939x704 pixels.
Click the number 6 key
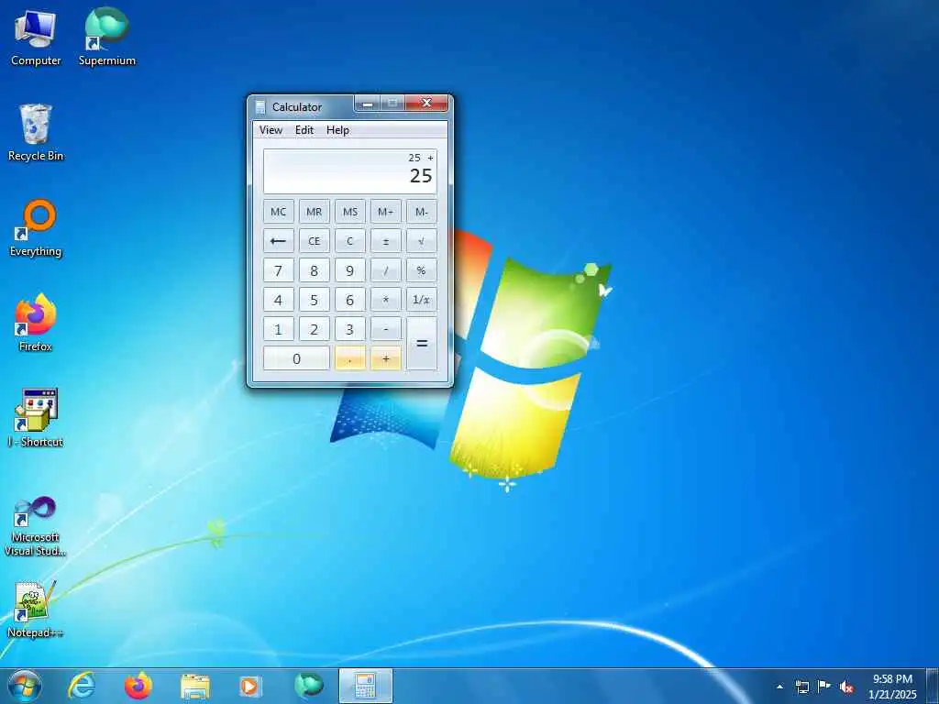[350, 300]
